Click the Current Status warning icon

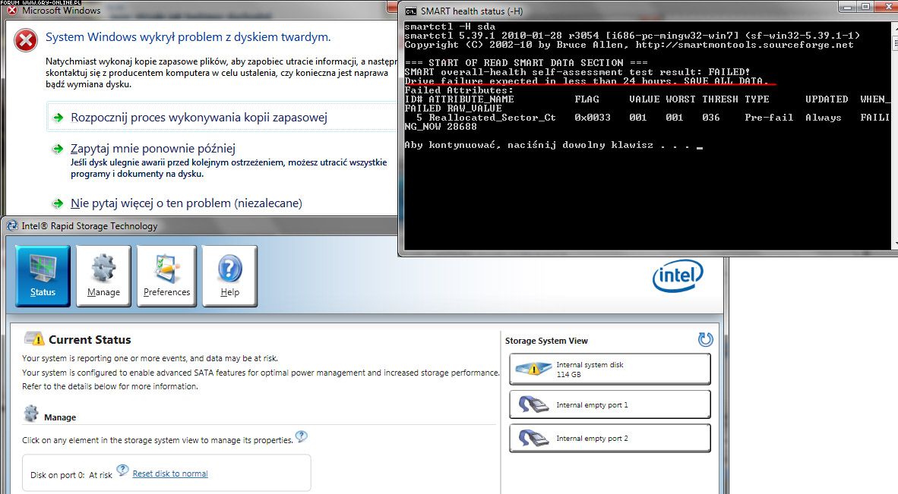coord(33,338)
